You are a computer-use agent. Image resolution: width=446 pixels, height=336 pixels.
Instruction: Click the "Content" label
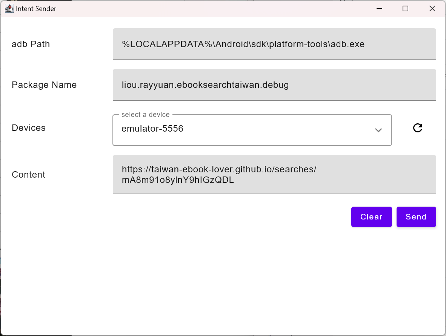(x=28, y=175)
